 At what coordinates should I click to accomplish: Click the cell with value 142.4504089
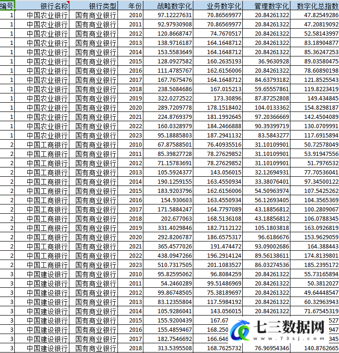(x=314, y=117)
